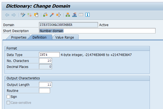Viewport: 163px width, 109px height.
Task: Click the Check object icon
Action: [45, 15]
